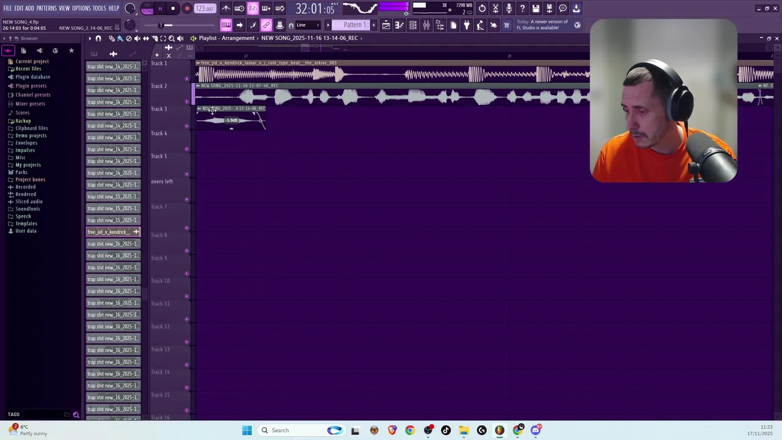Open the piano roll view icon
782x440 pixels.
click(400, 25)
